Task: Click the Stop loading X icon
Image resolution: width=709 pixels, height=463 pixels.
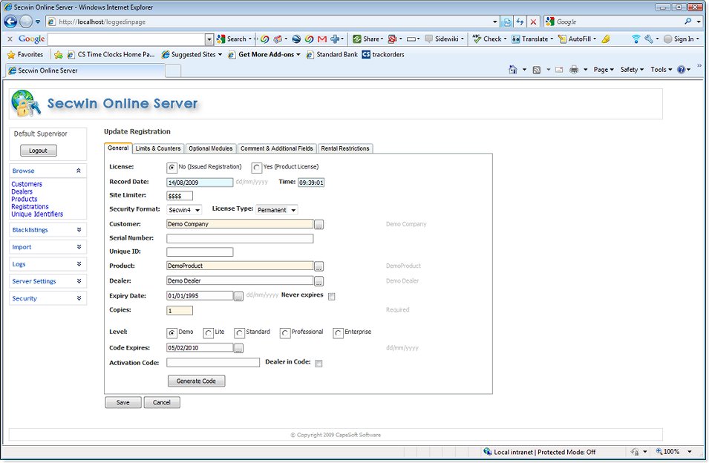Action: point(533,22)
